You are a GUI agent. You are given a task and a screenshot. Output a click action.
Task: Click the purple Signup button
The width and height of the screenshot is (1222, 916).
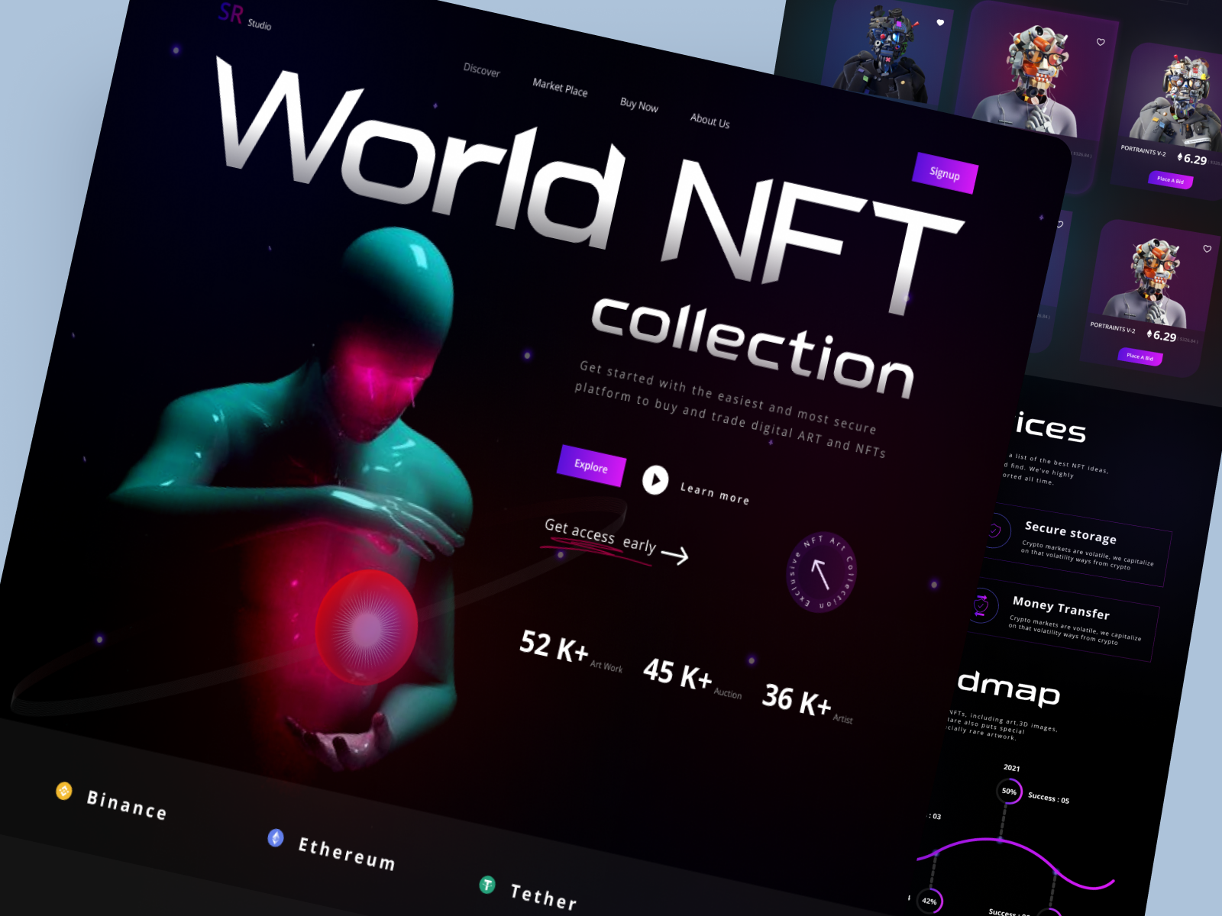[946, 173]
